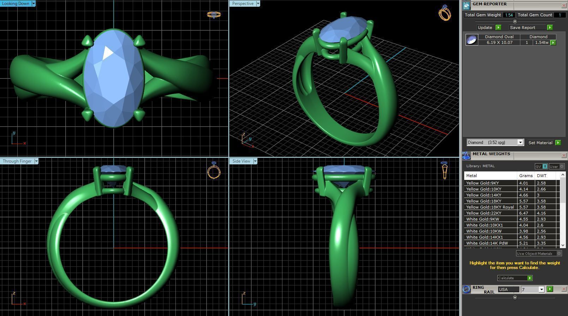Click the Metal Weights panel icon
Viewport: 568px width, 316px height.
click(x=466, y=156)
